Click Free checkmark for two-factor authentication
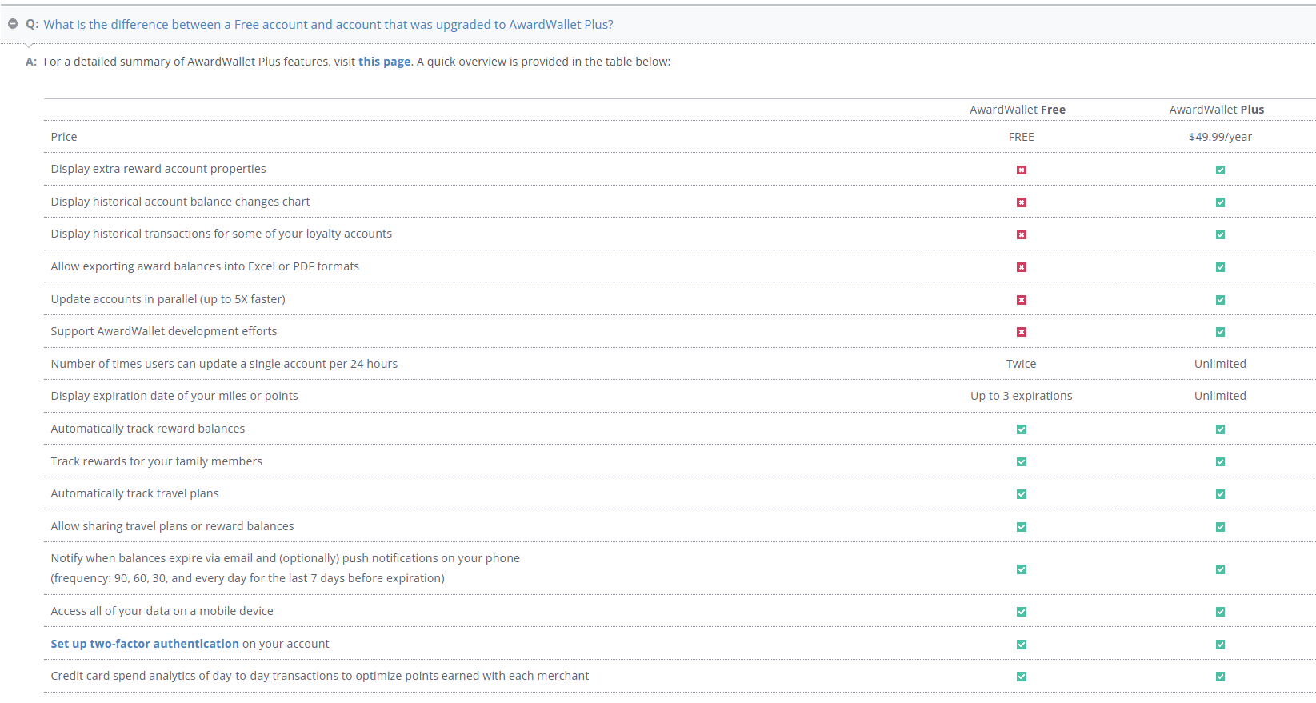Screen dimensions: 1316x703 pos(1022,645)
